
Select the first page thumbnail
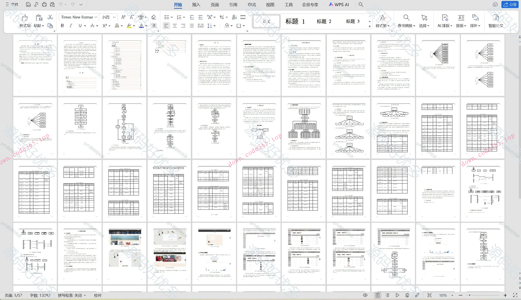(35, 65)
